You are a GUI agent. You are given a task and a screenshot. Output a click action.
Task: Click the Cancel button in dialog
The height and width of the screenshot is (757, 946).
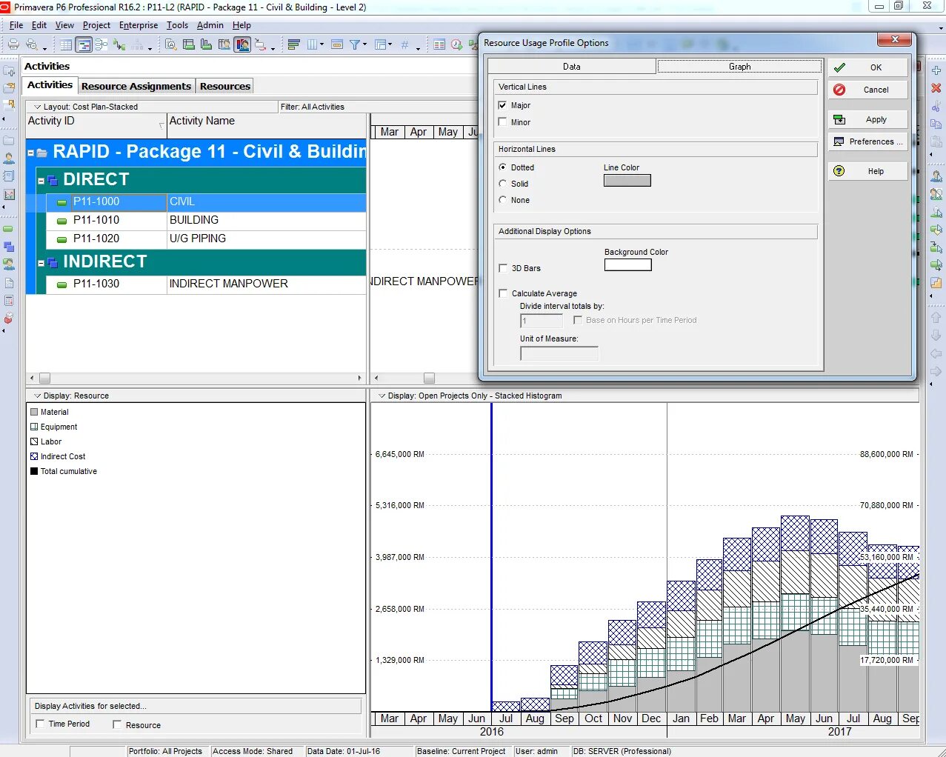(867, 90)
